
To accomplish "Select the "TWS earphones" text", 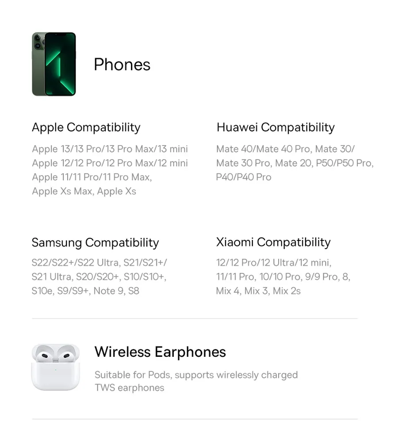I will coord(129,388).
